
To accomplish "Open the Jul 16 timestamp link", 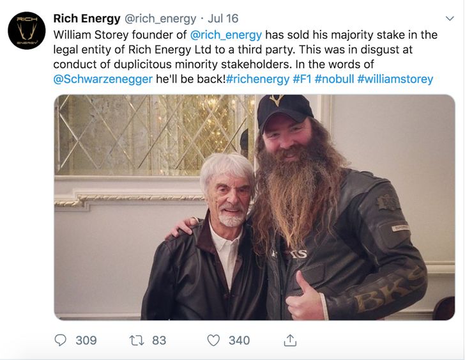I will 223,19.
